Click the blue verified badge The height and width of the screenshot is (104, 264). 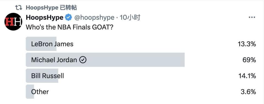[68, 18]
